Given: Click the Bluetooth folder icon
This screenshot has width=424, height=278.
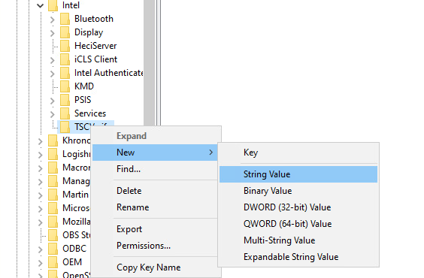Looking at the screenshot, I should tap(65, 19).
